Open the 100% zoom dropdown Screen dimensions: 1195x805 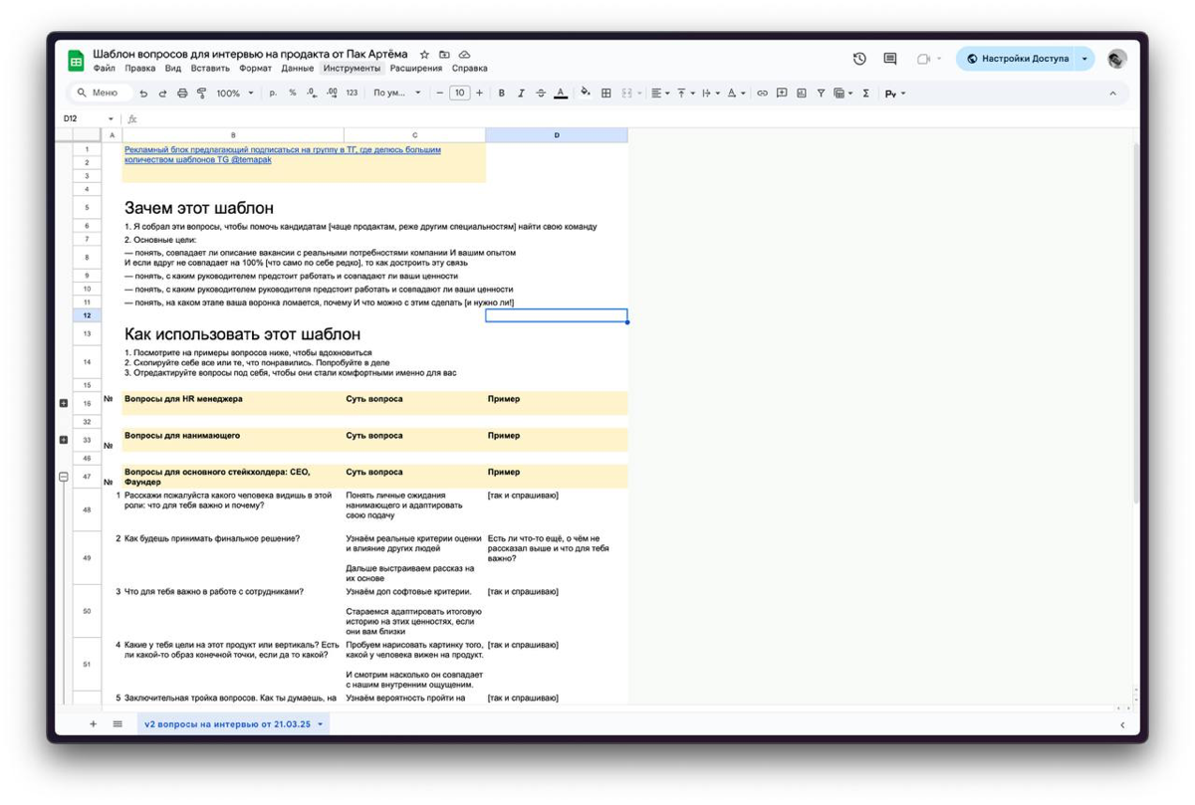235,94
